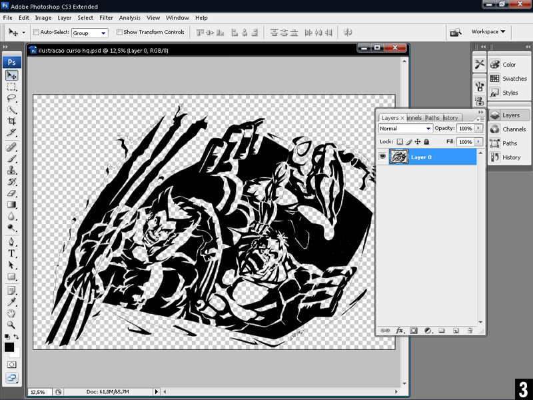Select the Horizontal Type tool

point(12,254)
